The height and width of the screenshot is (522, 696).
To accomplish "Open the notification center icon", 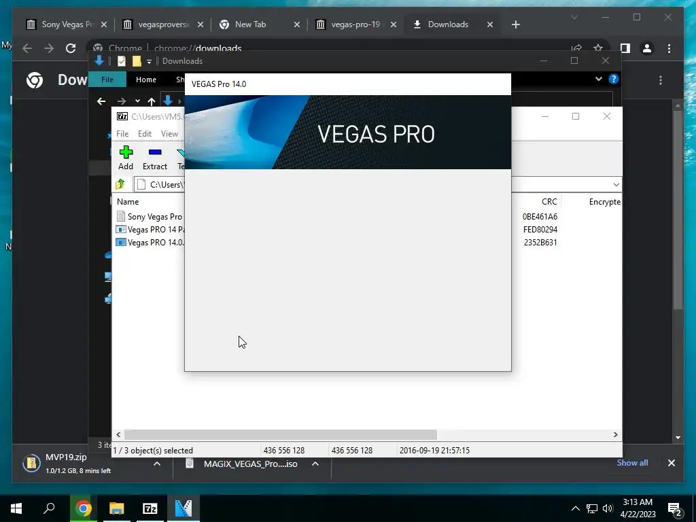I will point(675,509).
